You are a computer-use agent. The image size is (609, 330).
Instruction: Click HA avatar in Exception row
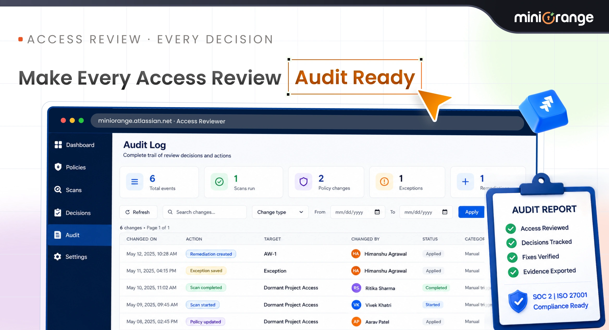(356, 271)
